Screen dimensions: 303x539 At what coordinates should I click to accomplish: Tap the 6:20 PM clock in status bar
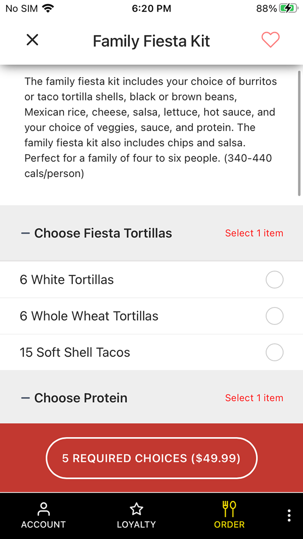151,8
